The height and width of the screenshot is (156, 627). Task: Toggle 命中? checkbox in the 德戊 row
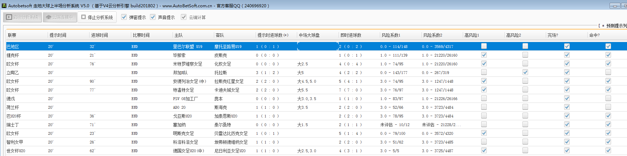608,98
